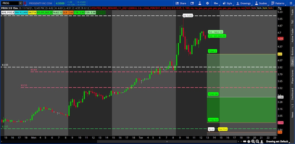Click the $3.53 pink level label

24,85
